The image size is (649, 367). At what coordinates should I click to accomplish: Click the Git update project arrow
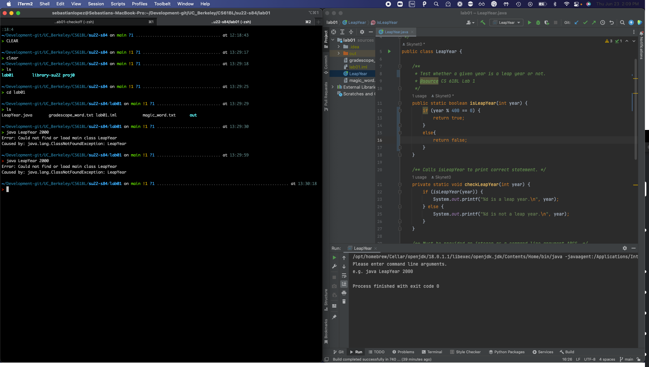click(576, 22)
